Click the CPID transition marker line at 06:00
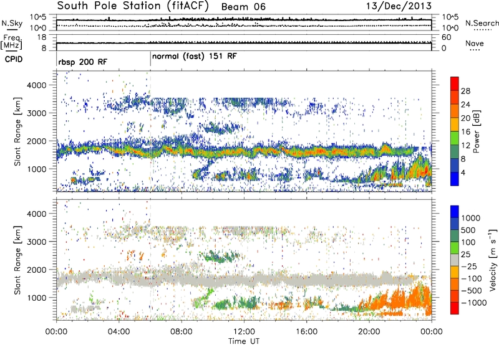Viewport: 499px width, 345px height. pyautogui.click(x=150, y=59)
